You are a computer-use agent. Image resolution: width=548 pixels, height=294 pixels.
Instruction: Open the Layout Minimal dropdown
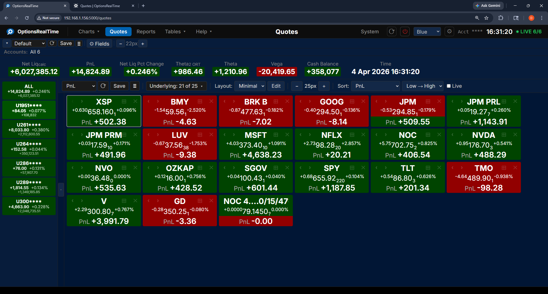tap(250, 86)
